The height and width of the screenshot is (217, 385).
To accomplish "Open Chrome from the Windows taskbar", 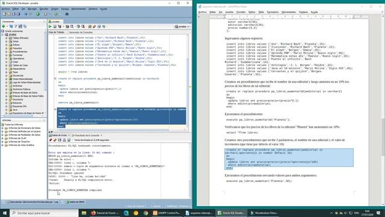I will (x=146, y=213).
